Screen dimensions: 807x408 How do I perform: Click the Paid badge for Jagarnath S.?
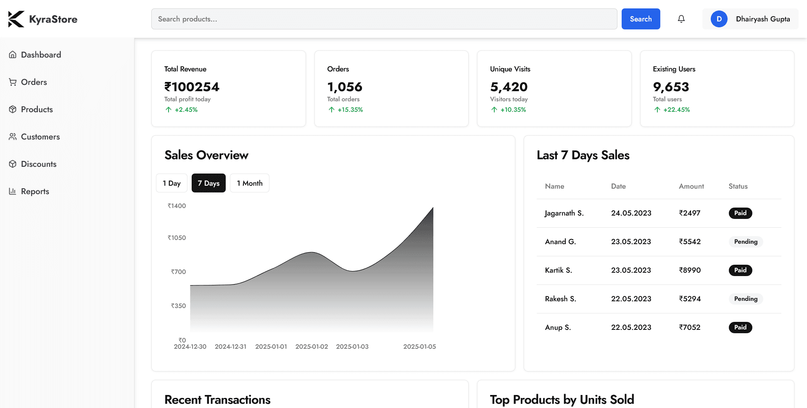(740, 213)
